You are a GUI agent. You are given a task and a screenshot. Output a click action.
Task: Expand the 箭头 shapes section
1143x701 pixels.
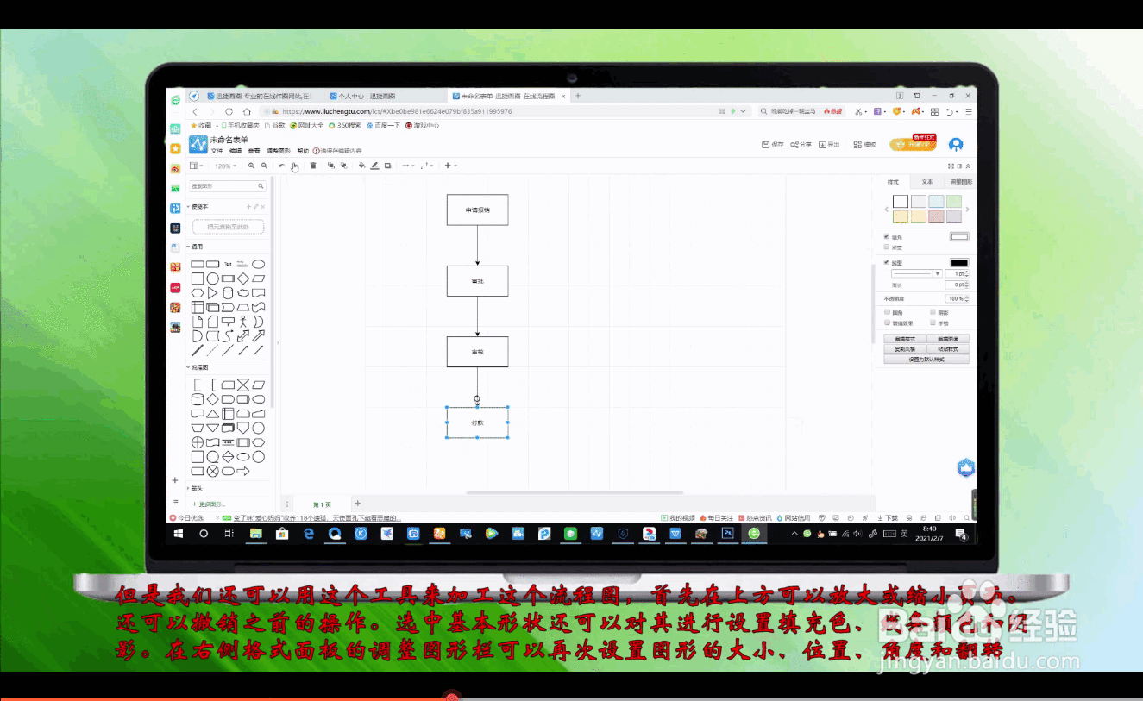point(195,488)
